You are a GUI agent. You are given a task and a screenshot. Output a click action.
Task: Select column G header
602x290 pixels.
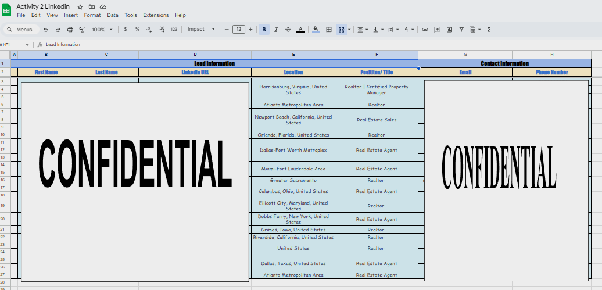(x=465, y=55)
